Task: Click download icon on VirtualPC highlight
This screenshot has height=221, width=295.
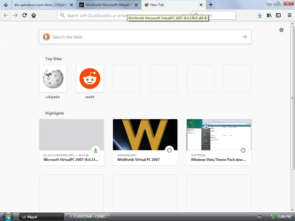Action: [96, 150]
